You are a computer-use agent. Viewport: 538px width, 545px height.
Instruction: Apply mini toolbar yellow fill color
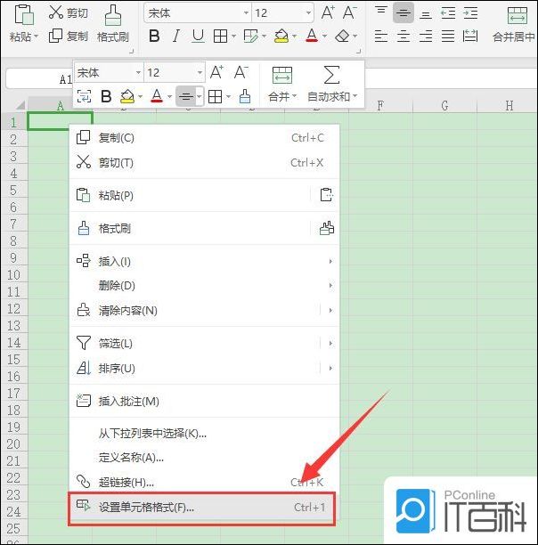point(127,96)
